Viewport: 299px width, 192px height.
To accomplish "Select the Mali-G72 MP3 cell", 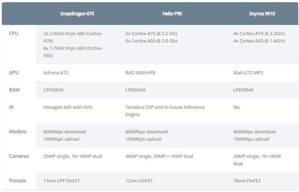I will tap(248, 73).
